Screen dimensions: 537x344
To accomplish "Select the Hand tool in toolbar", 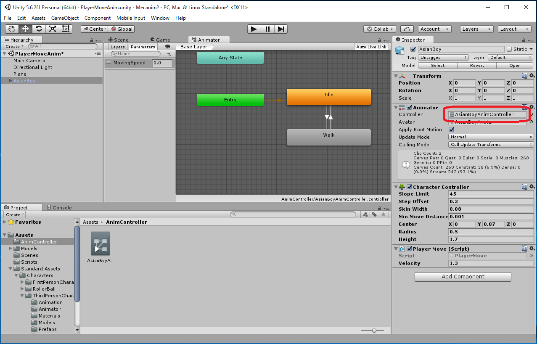I will 12,29.
